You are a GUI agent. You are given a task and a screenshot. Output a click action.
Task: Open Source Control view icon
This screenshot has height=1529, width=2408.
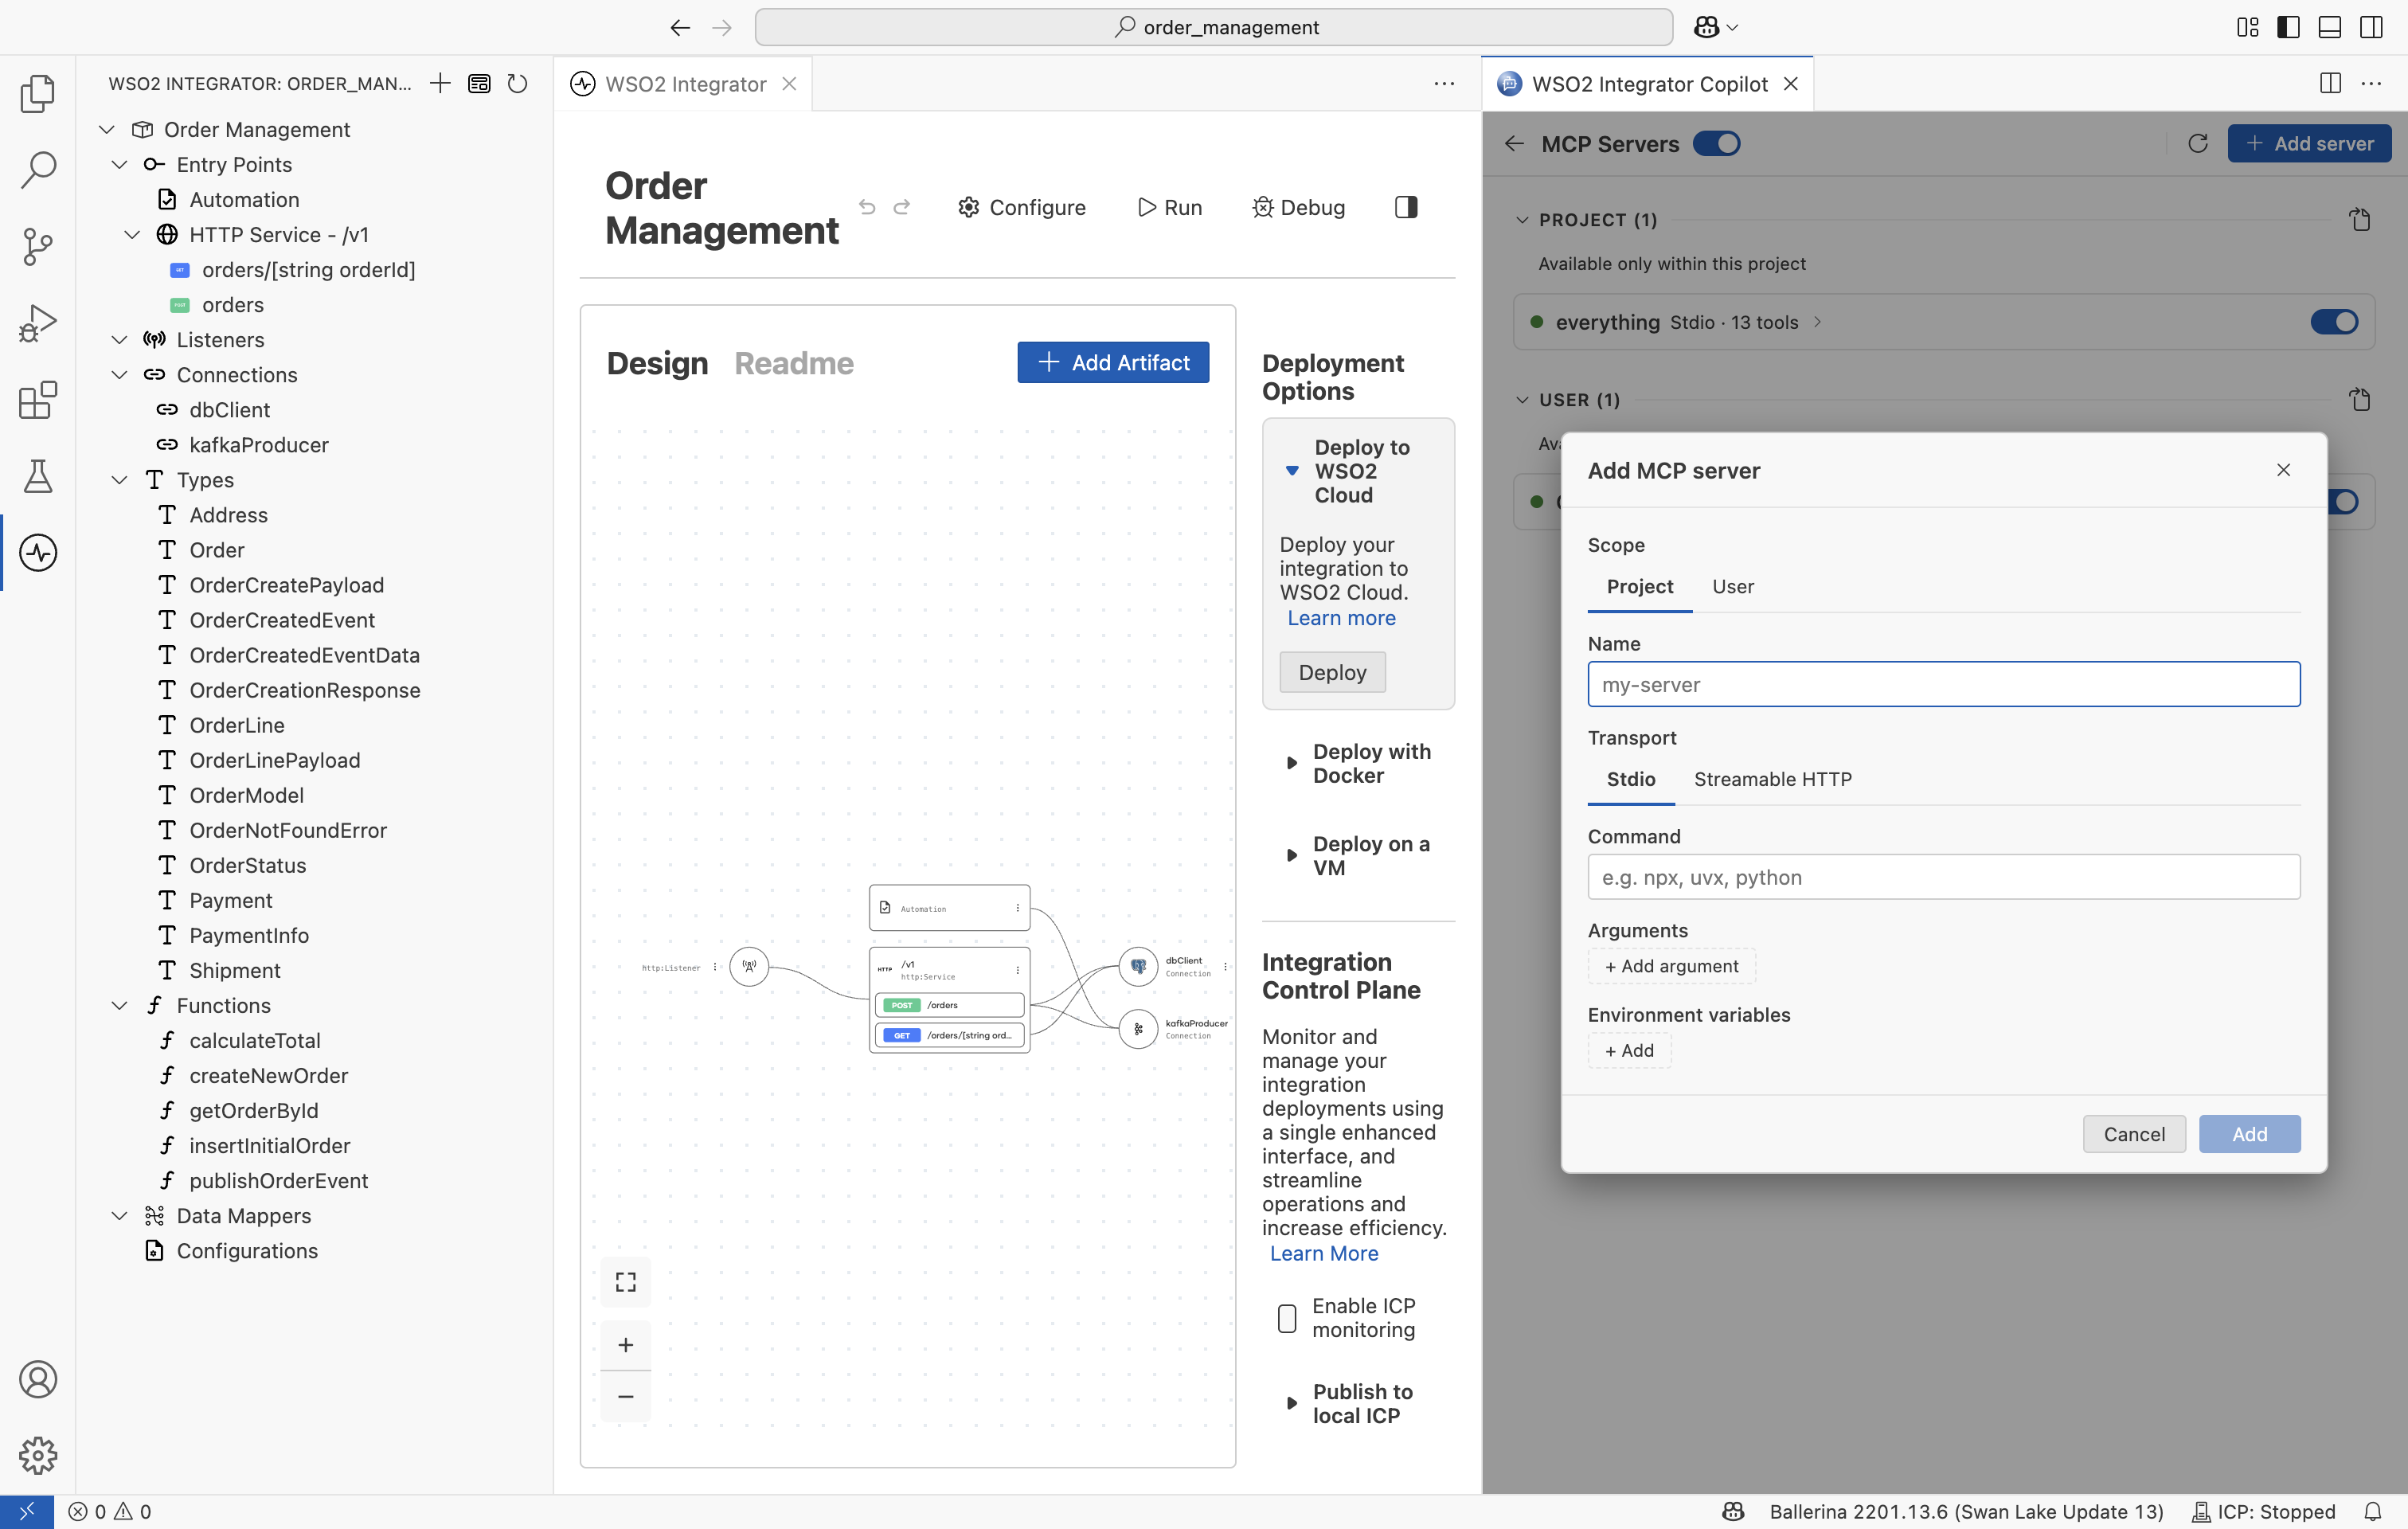(x=37, y=246)
